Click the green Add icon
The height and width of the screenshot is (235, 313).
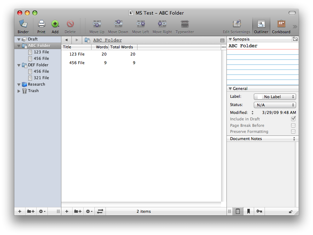pos(55,24)
